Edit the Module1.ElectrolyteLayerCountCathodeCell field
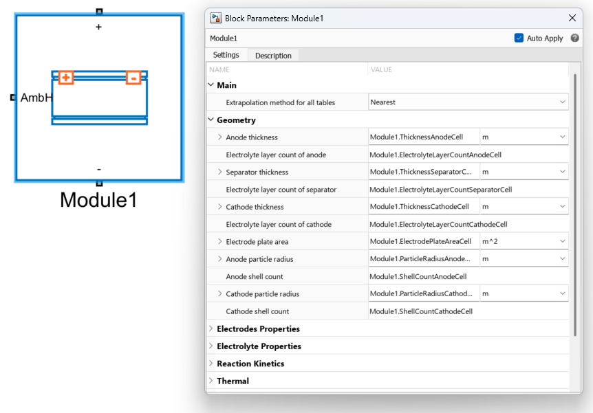 pyautogui.click(x=468, y=224)
